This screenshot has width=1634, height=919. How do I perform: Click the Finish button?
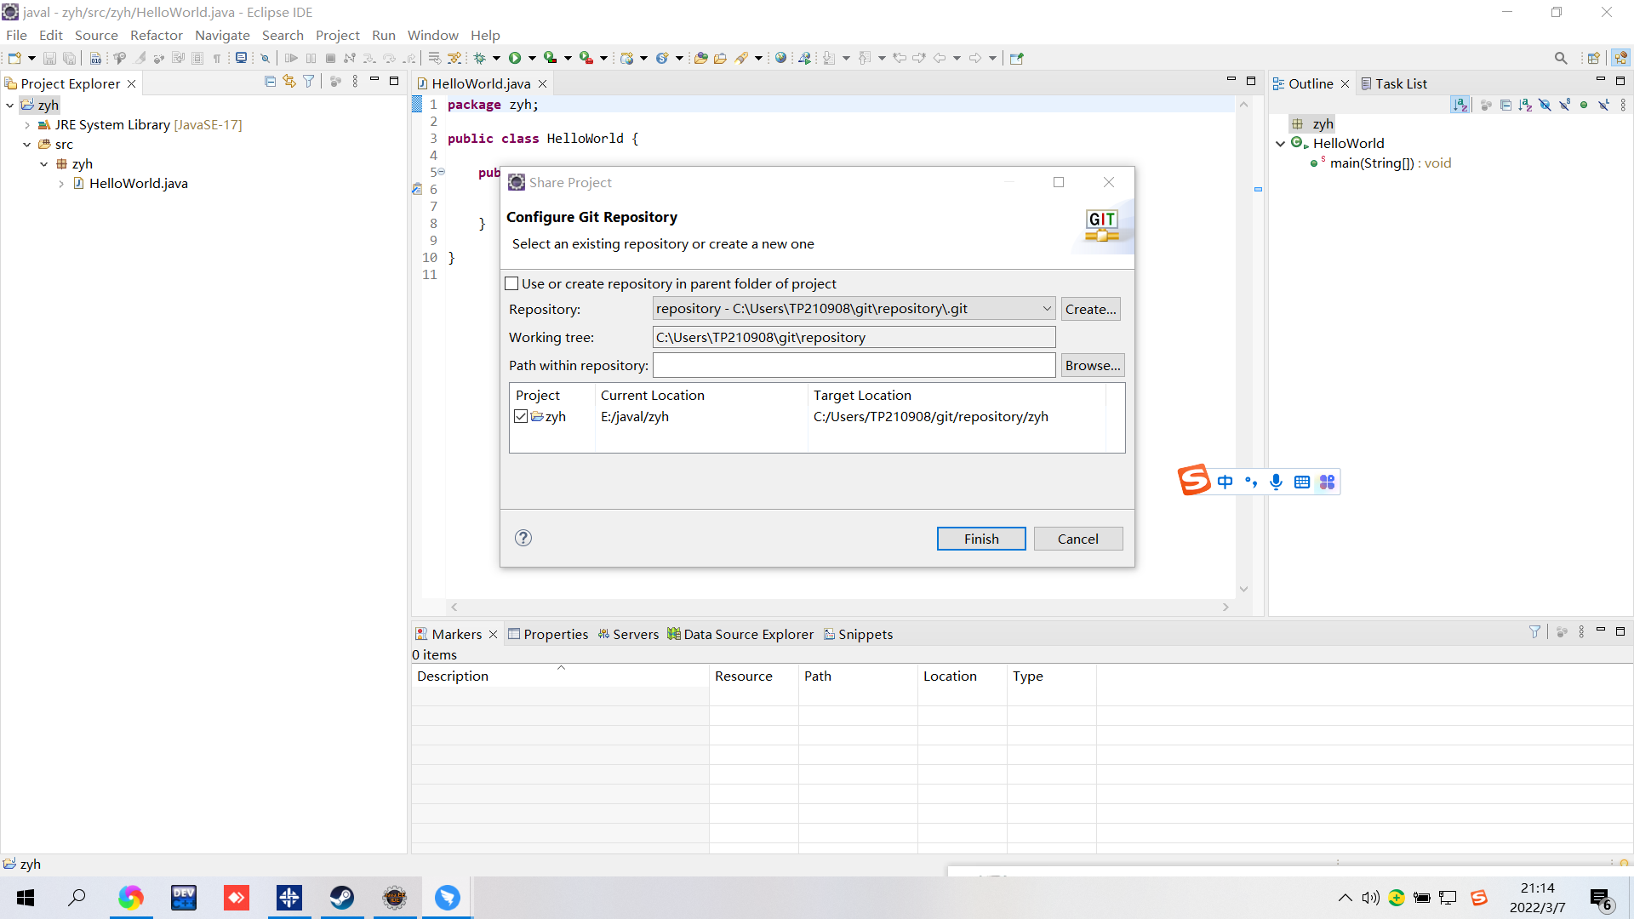(980, 539)
